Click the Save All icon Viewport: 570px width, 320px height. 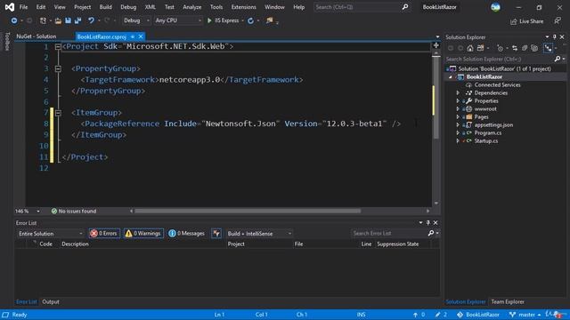(77, 20)
